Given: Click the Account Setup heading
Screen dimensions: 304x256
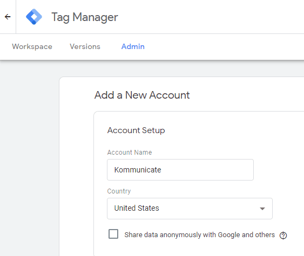Looking at the screenshot, I should pos(136,130).
